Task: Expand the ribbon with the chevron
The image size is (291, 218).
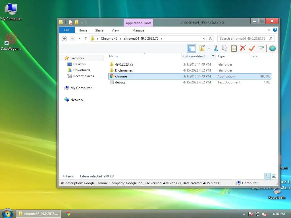Action: pyautogui.click(x=269, y=30)
